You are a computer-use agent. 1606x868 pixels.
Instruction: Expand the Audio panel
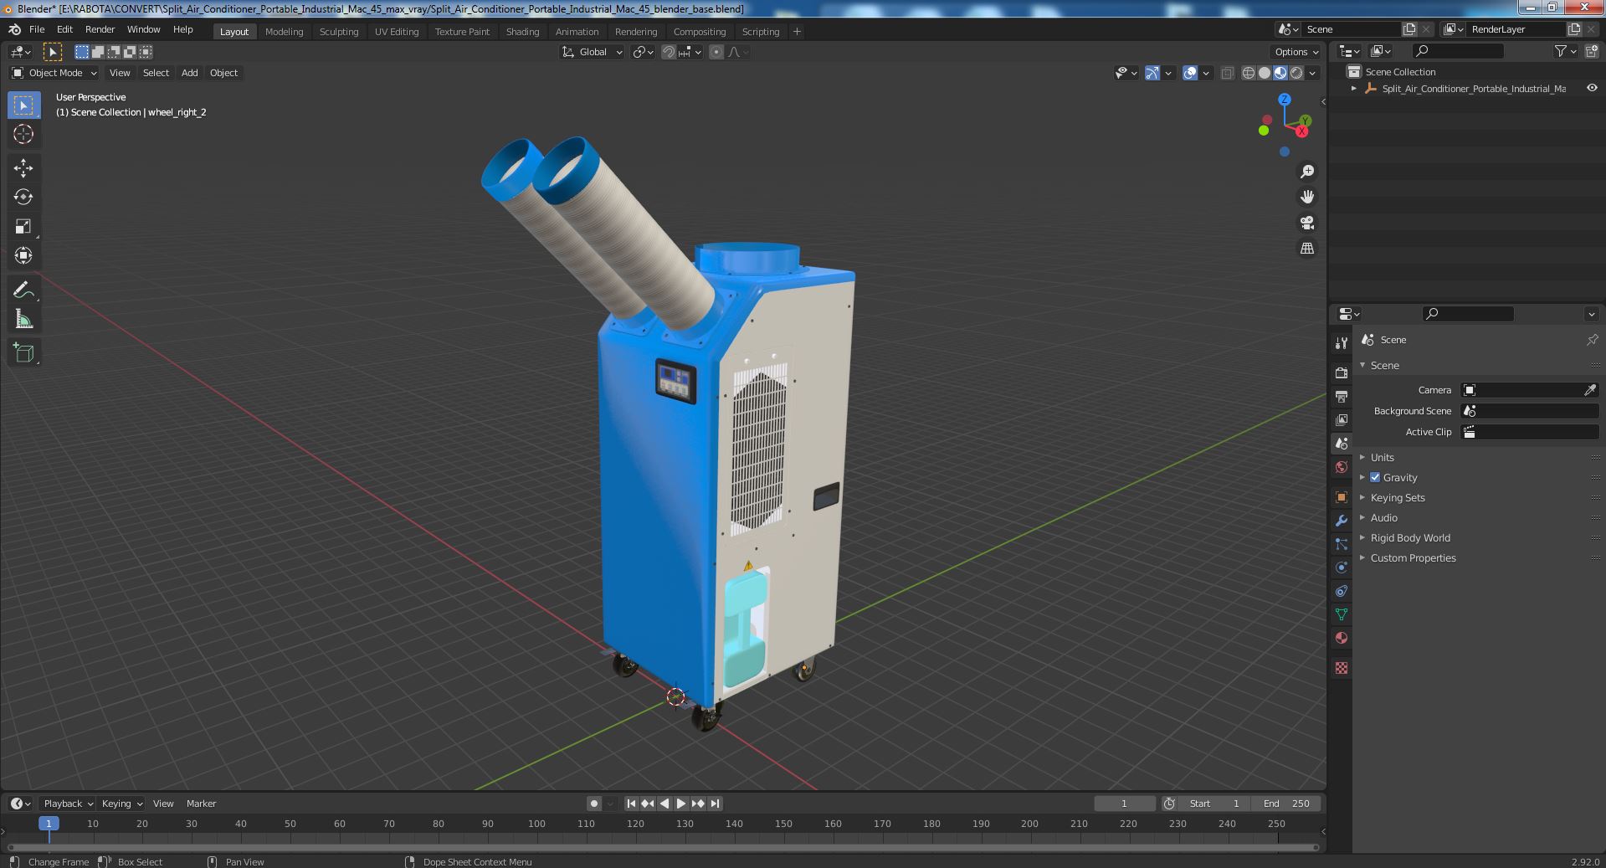pos(1383,517)
